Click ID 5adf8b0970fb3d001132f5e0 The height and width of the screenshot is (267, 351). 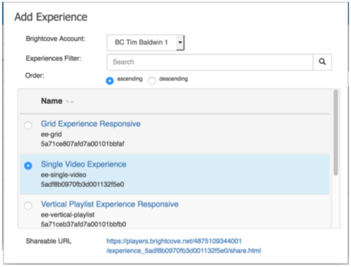coord(82,184)
